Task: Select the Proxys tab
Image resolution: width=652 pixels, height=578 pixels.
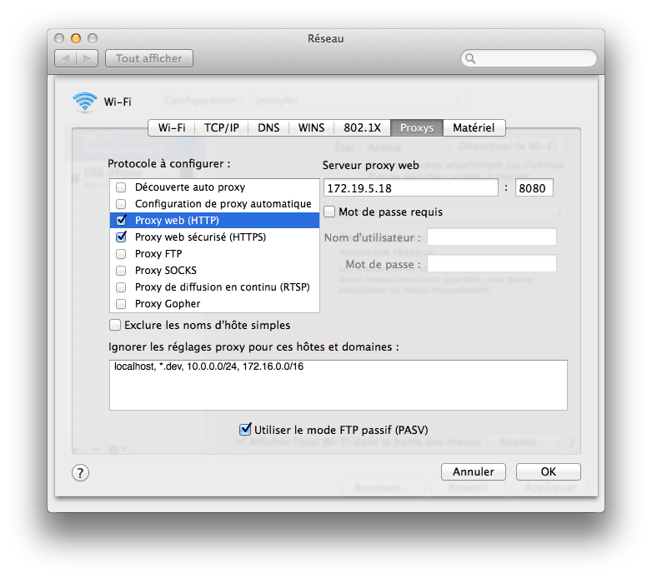Action: pyautogui.click(x=417, y=127)
